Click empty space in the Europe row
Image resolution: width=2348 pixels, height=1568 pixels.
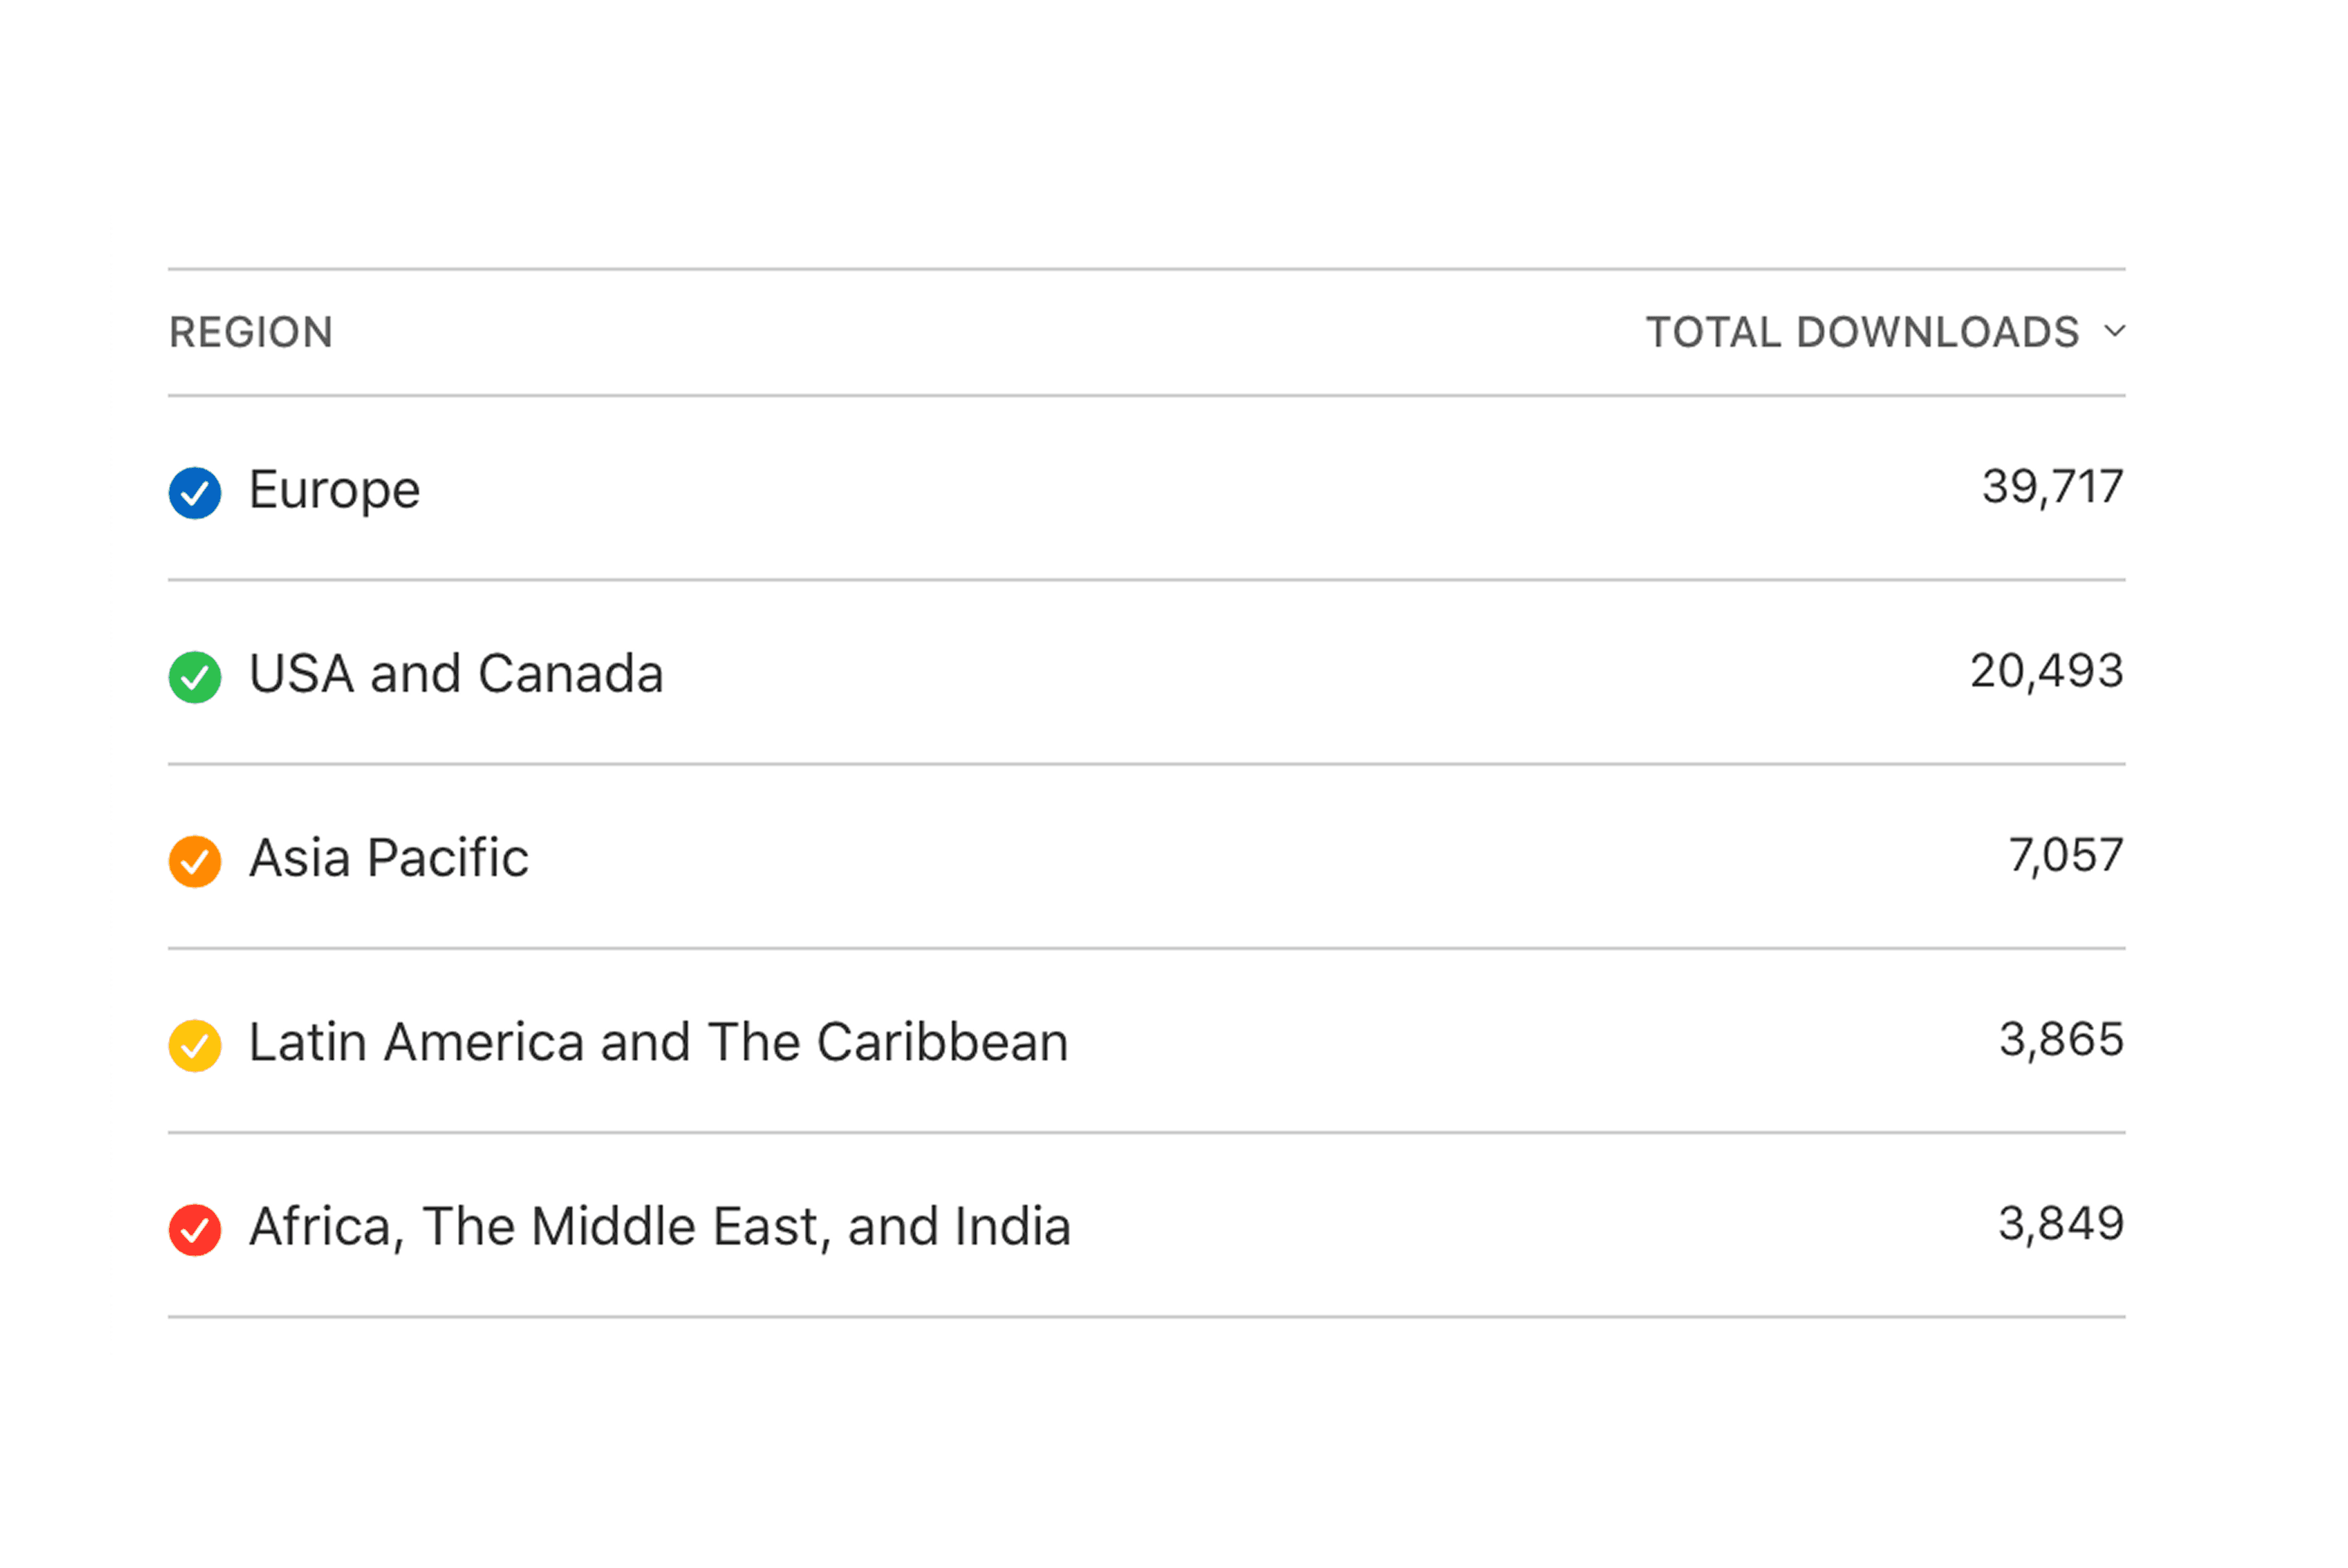coord(1199,490)
